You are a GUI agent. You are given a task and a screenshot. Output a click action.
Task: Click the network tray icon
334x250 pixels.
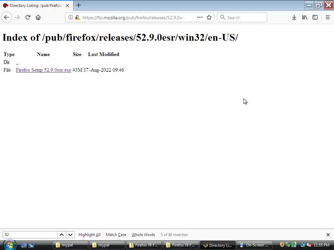(302, 245)
